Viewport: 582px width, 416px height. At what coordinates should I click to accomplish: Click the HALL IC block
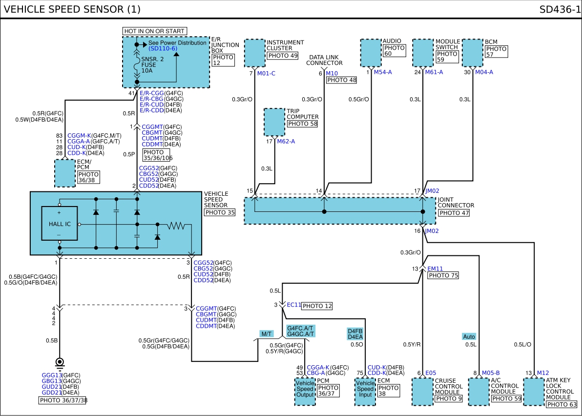point(60,224)
